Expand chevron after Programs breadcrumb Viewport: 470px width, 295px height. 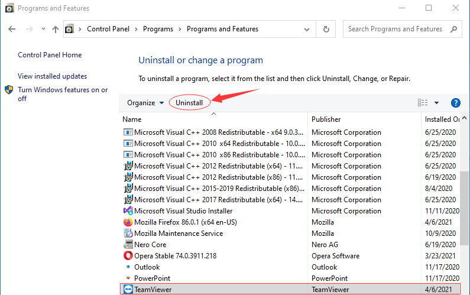point(180,29)
